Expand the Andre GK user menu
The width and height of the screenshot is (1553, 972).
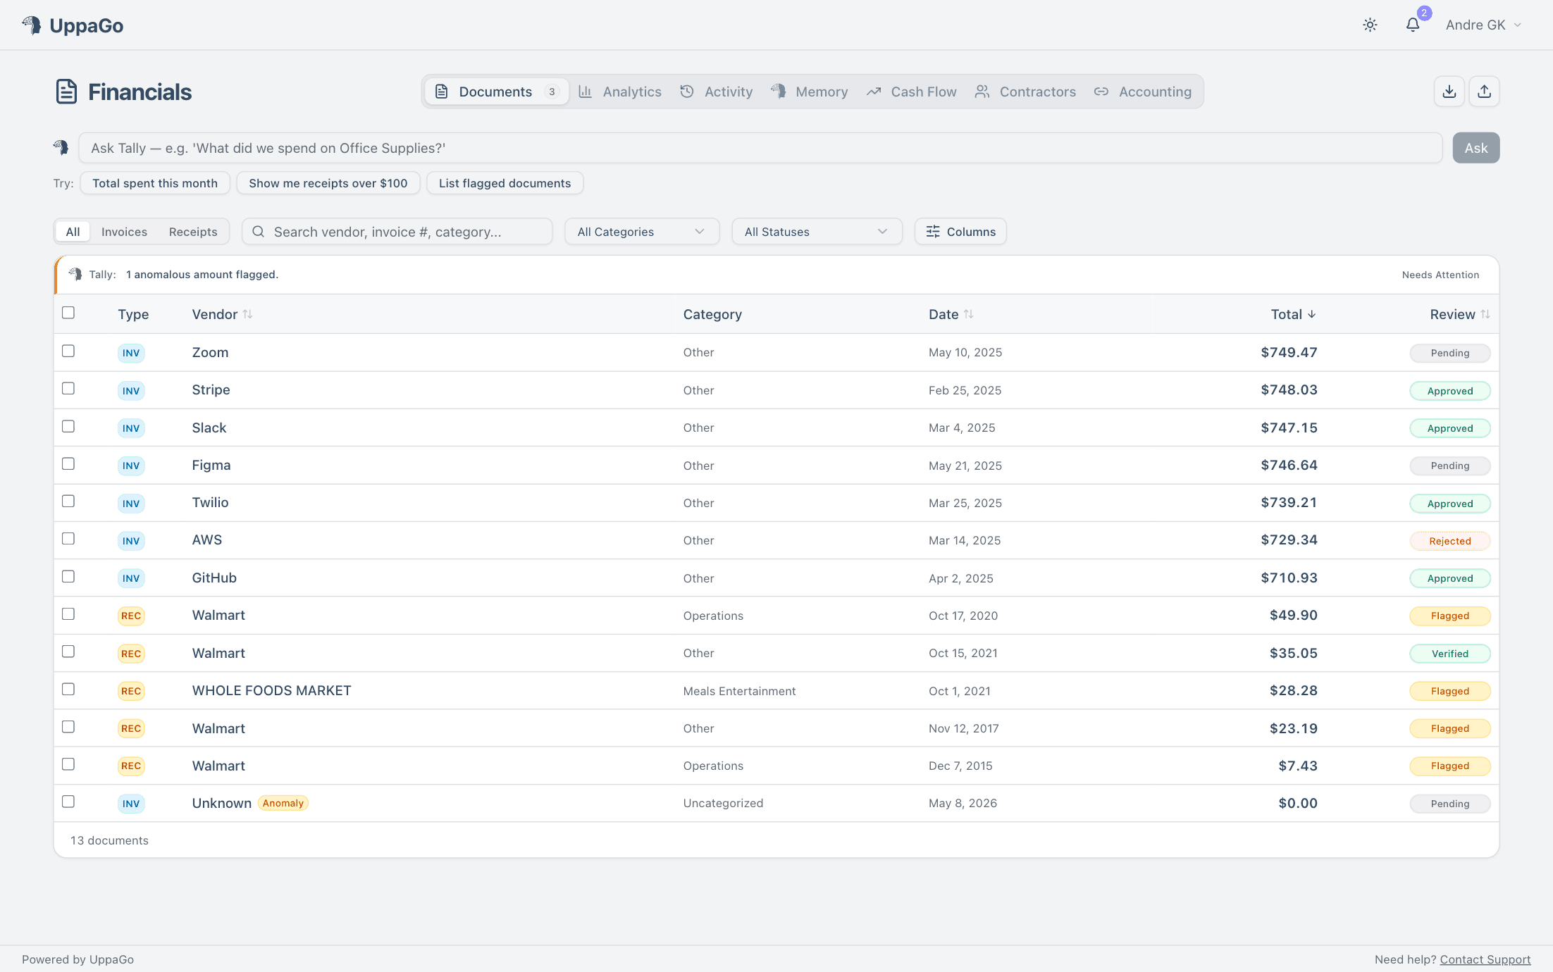tap(1484, 25)
